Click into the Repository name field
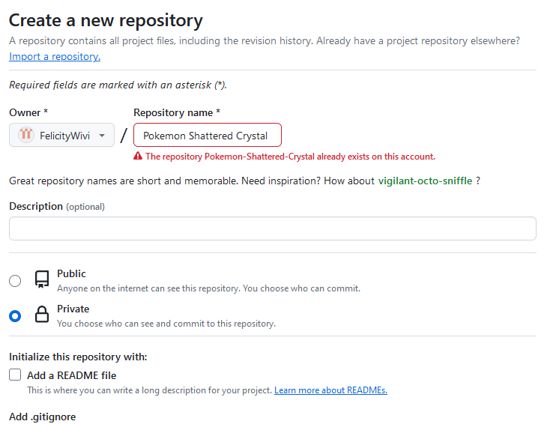544x424 pixels. click(207, 136)
